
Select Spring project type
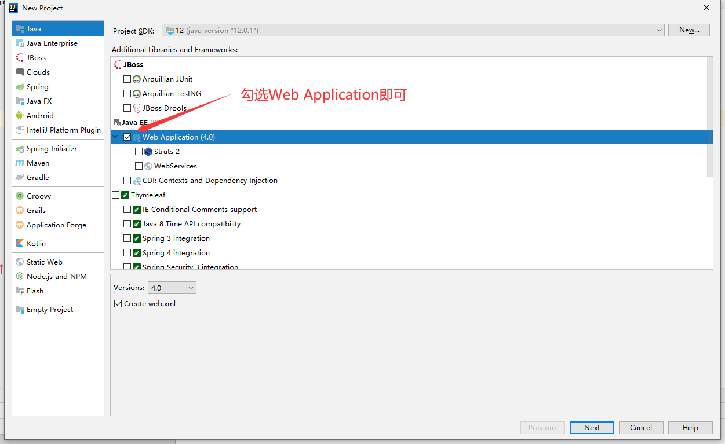pos(58,86)
